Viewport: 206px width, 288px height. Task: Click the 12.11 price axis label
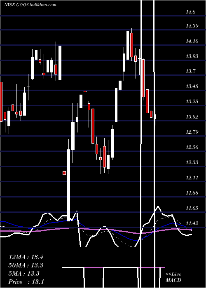click(x=192, y=178)
